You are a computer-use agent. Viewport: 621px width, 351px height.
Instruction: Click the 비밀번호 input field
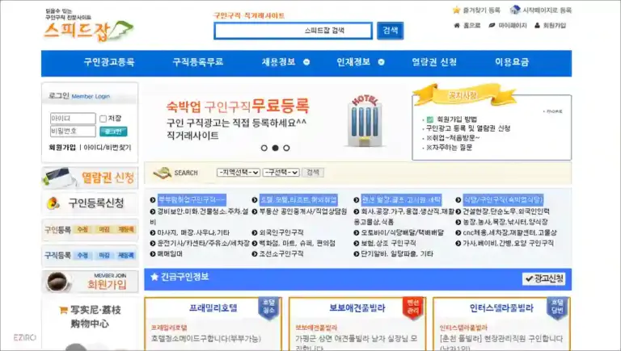73,132
